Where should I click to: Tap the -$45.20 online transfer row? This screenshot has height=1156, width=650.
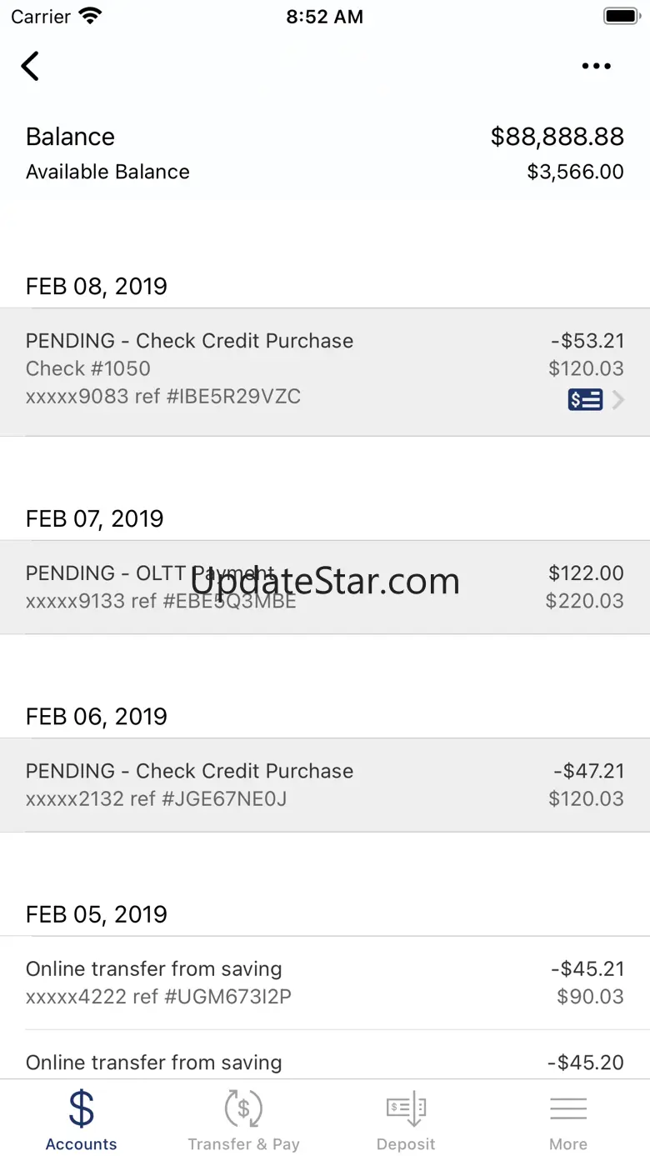[325, 1063]
